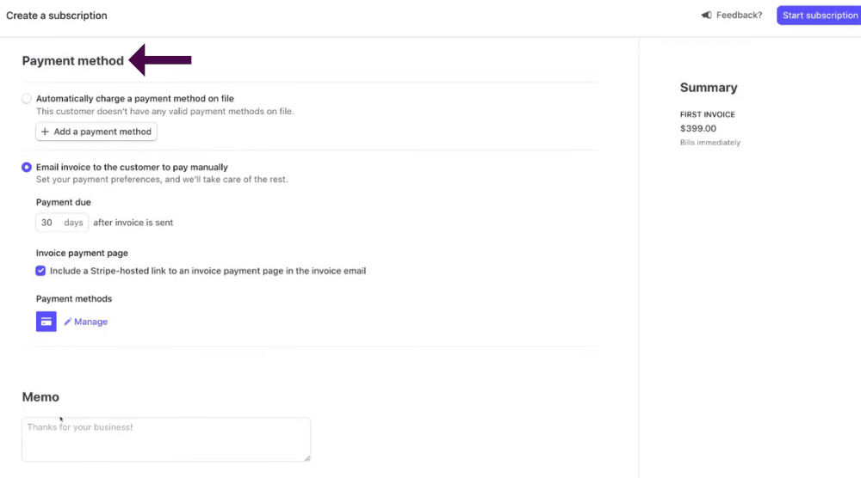Click the plus icon in Add a payment method
The image size is (861, 478).
[x=45, y=132]
